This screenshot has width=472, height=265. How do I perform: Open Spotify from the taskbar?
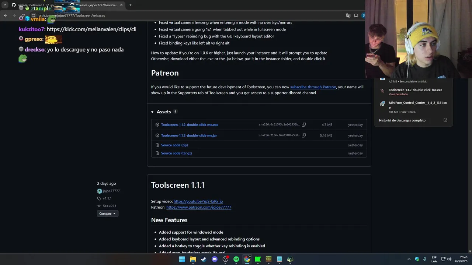pos(236,259)
